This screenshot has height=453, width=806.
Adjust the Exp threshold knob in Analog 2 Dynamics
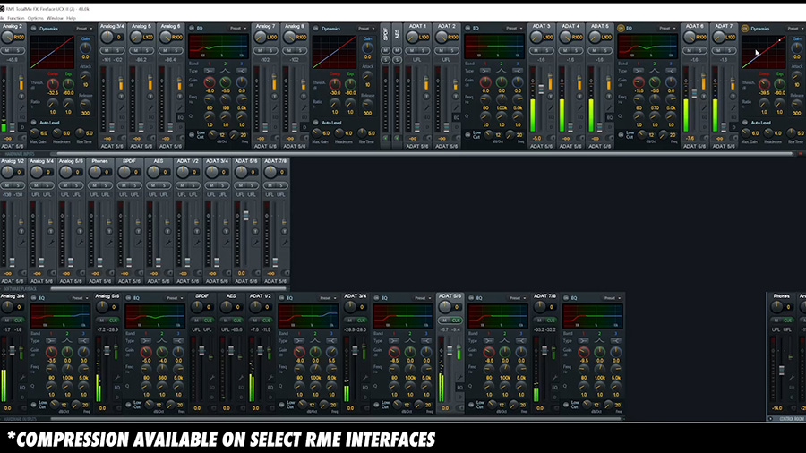68,84
